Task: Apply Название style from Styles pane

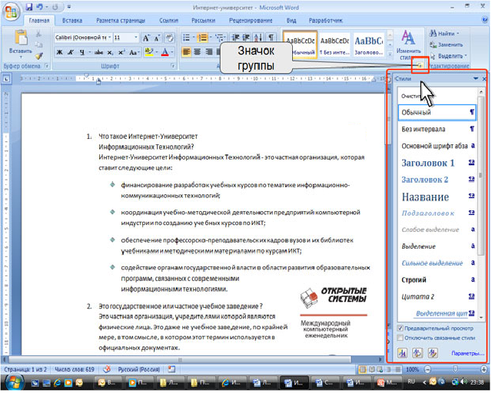Action: (437, 196)
